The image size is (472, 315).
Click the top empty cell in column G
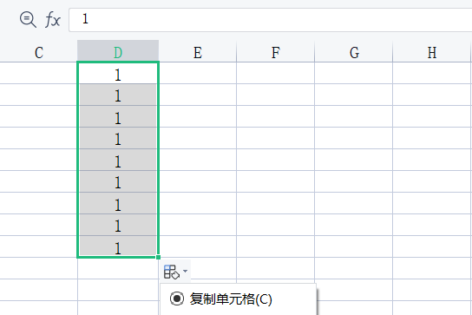coord(354,73)
